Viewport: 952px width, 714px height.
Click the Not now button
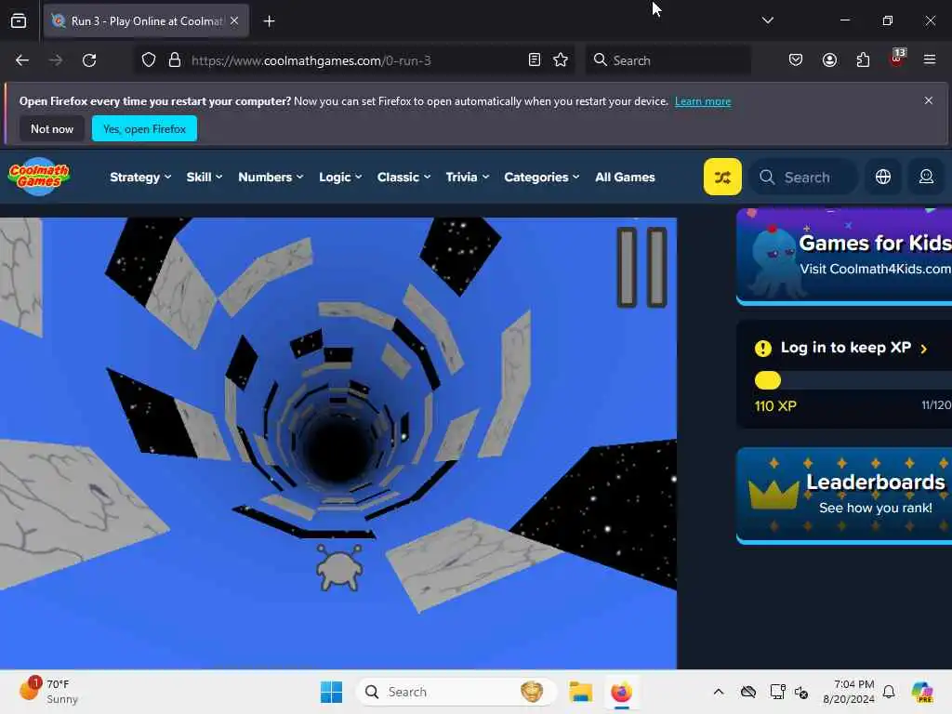click(x=52, y=128)
